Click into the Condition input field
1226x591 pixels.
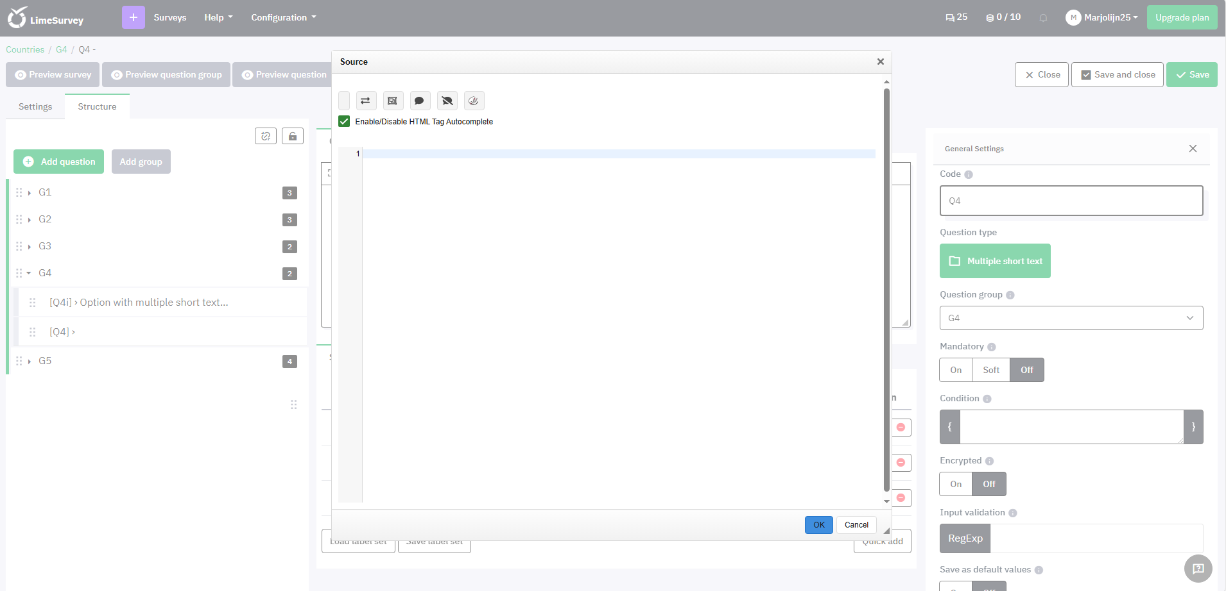1071,427
